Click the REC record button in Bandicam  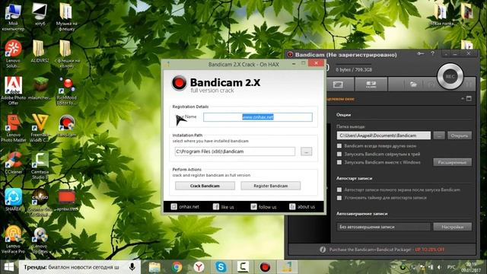pyautogui.click(x=450, y=76)
